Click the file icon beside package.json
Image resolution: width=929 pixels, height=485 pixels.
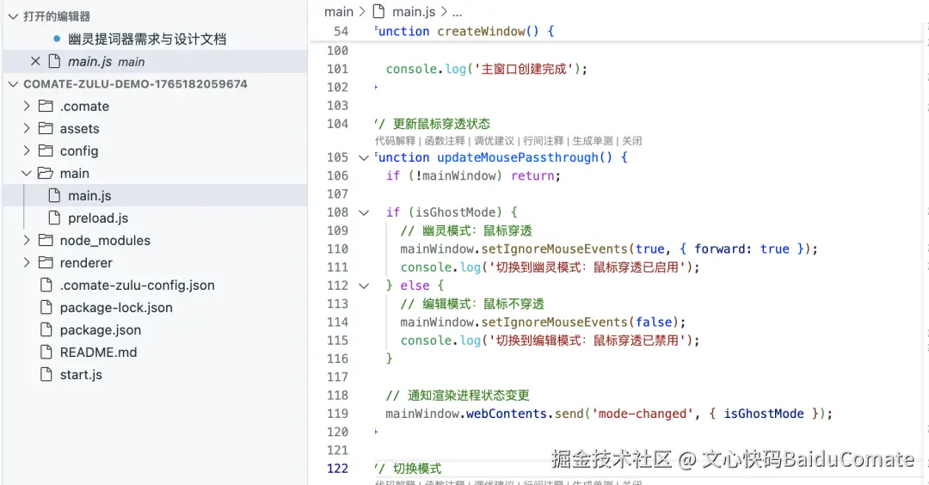click(46, 330)
